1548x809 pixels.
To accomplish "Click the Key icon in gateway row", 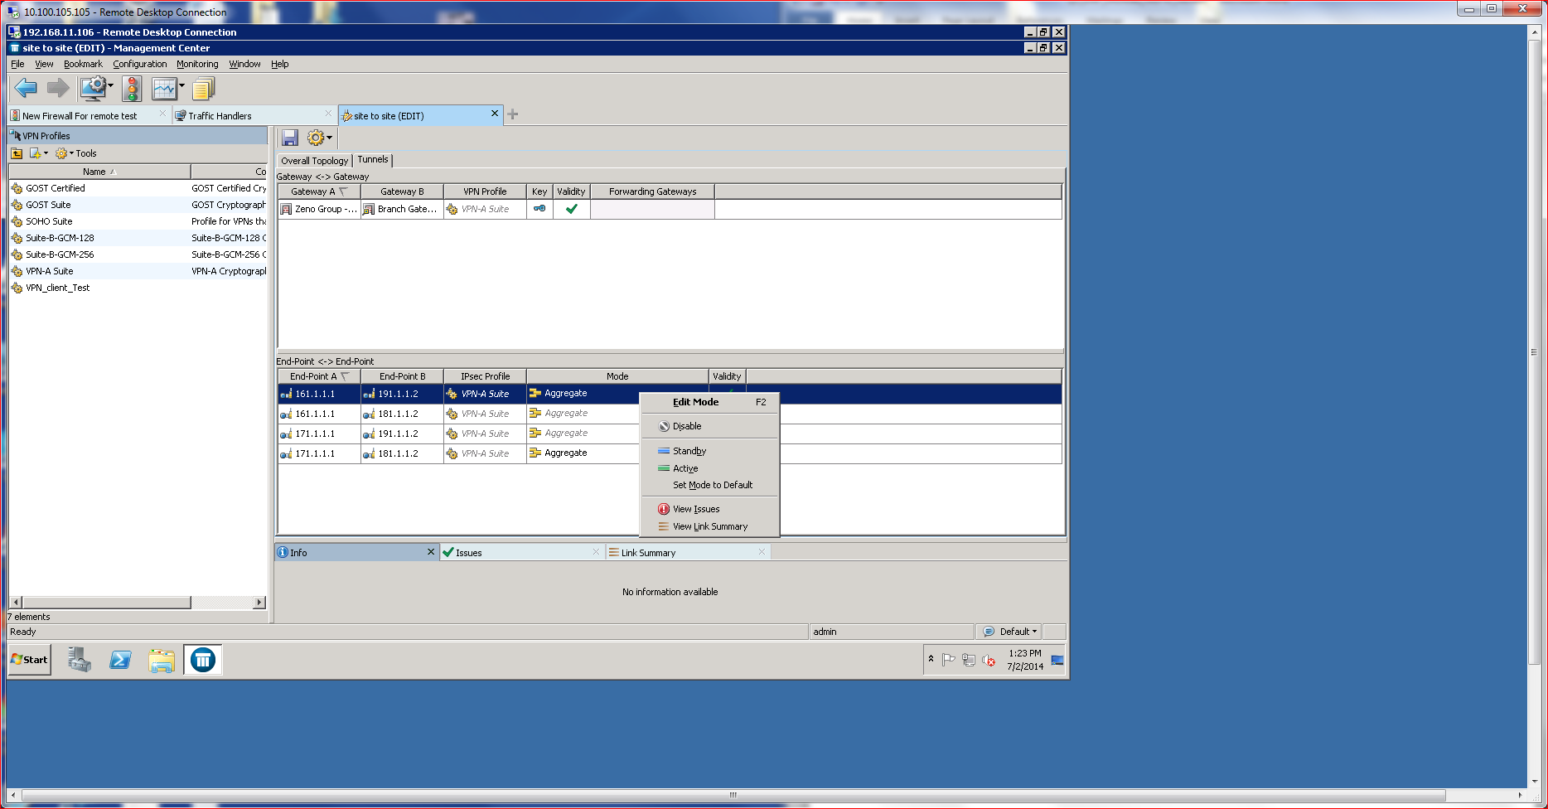I will [x=539, y=209].
